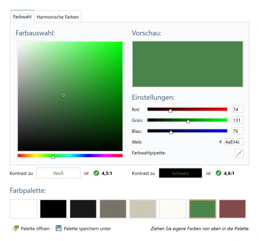
Task: Click the Web hex code field
Action: click(234, 142)
